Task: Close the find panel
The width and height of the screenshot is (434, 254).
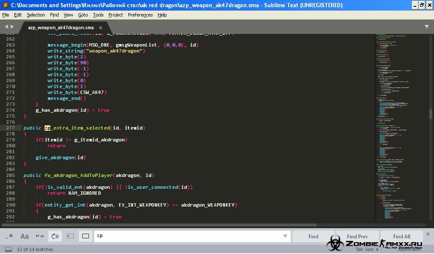Action: [428, 234]
